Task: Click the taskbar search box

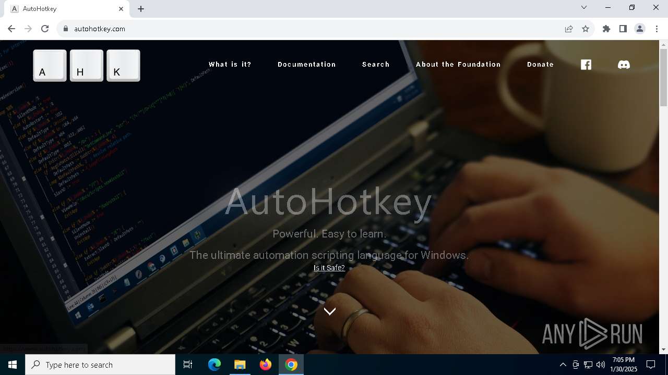Action: (100, 365)
